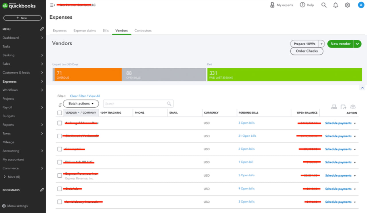This screenshot has width=367, height=213.
Task: Edit the menu with the pencil icon
Action: pyautogui.click(x=42, y=29)
